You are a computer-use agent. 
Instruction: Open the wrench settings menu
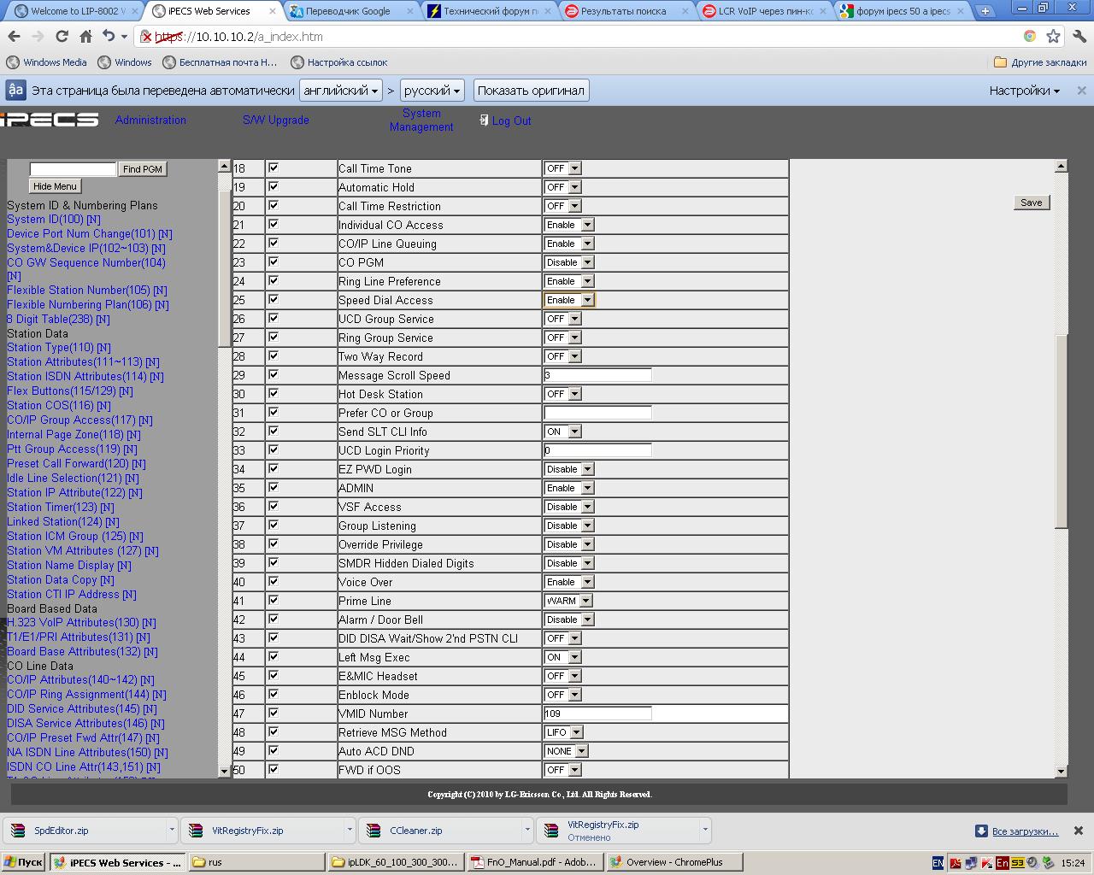click(1078, 37)
